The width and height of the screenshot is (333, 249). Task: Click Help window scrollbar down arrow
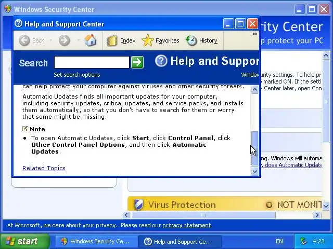click(x=254, y=171)
